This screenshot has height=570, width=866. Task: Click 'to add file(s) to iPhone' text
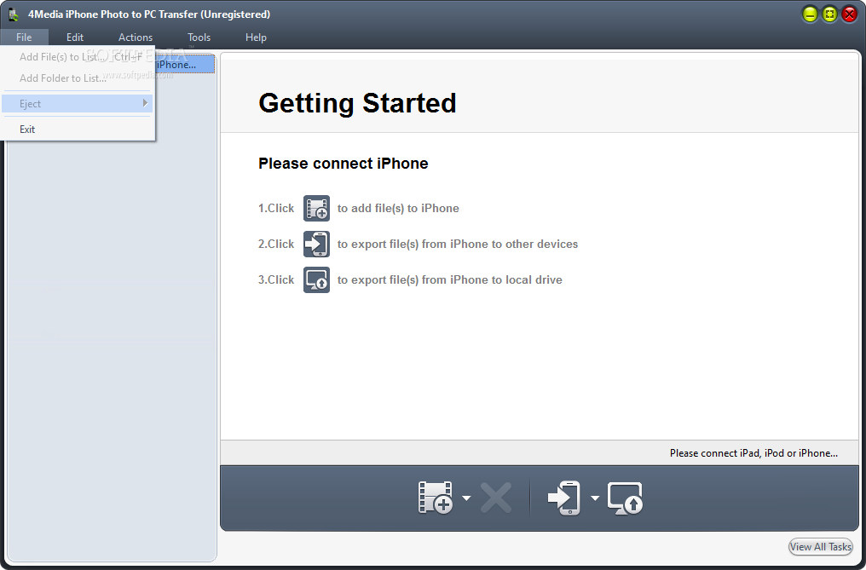point(398,208)
